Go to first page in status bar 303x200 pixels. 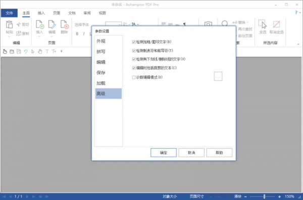(4, 196)
